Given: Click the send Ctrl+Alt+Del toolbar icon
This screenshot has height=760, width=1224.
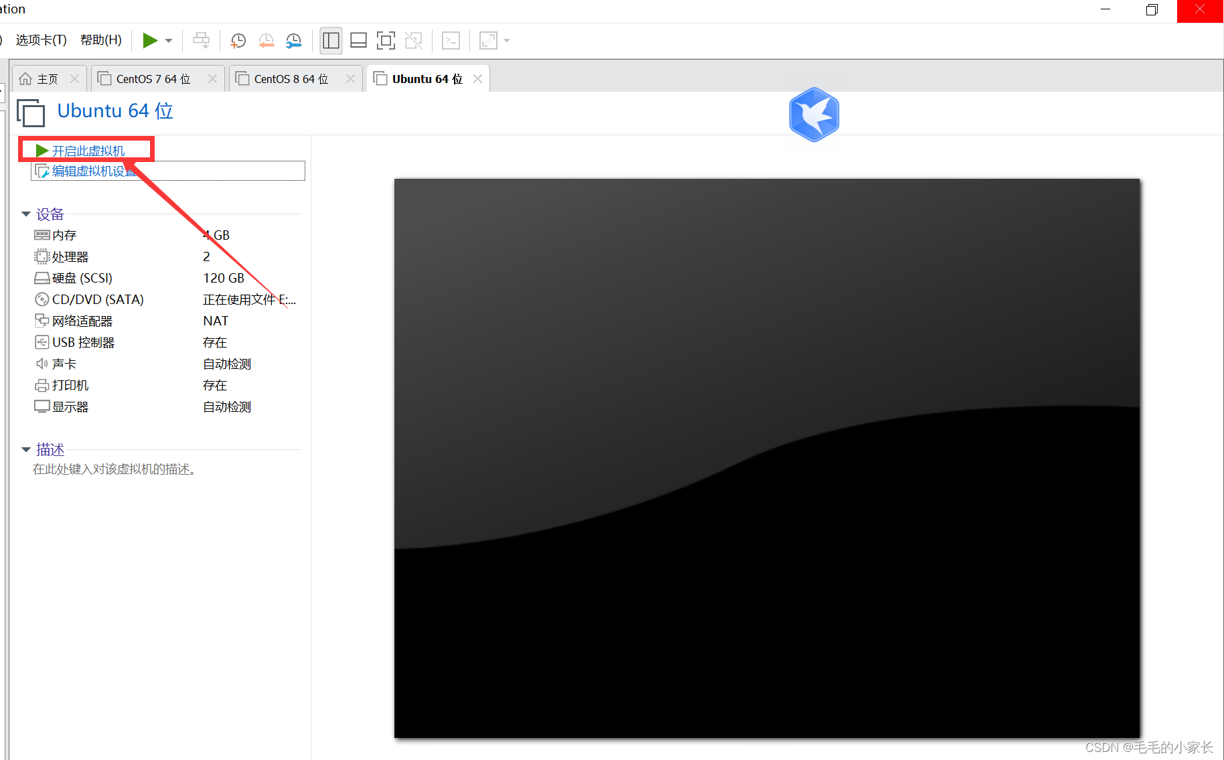Looking at the screenshot, I should pos(201,40).
